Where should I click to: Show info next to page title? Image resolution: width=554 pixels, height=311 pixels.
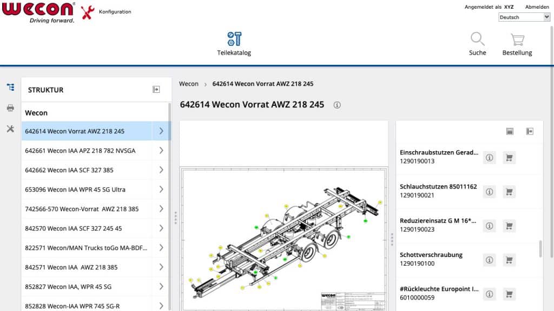[337, 105]
